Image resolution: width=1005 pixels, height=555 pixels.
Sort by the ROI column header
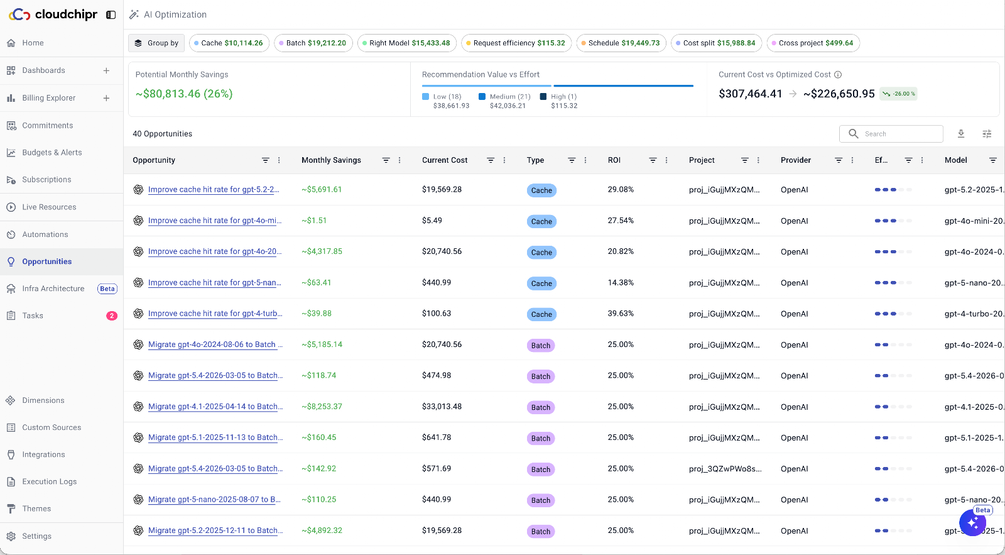coord(614,160)
